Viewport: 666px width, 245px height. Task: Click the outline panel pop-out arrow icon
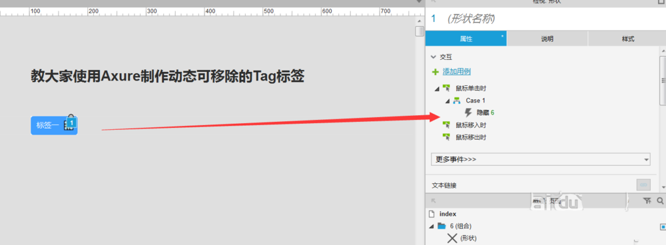[x=434, y=201]
